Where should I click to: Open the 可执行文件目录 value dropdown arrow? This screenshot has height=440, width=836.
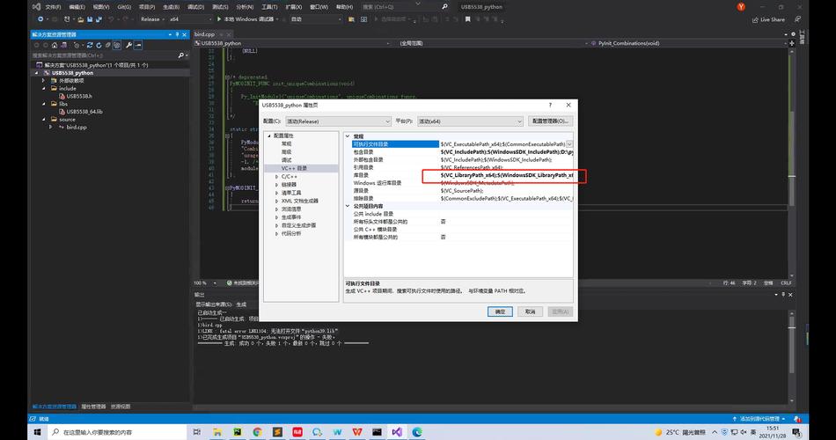(569, 144)
